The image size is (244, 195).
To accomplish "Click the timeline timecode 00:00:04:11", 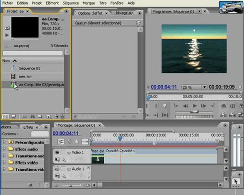I will pyautogui.click(x=66, y=134).
